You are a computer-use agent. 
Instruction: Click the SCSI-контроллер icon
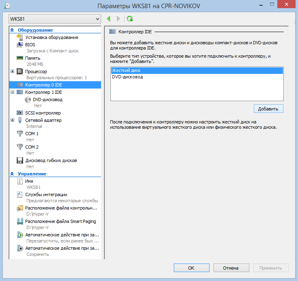[19, 113]
